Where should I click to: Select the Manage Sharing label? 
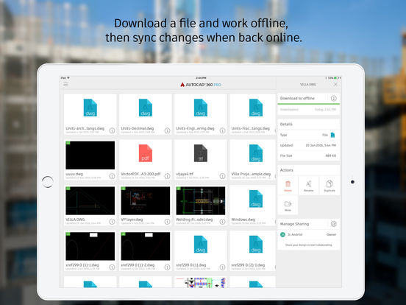(x=294, y=224)
